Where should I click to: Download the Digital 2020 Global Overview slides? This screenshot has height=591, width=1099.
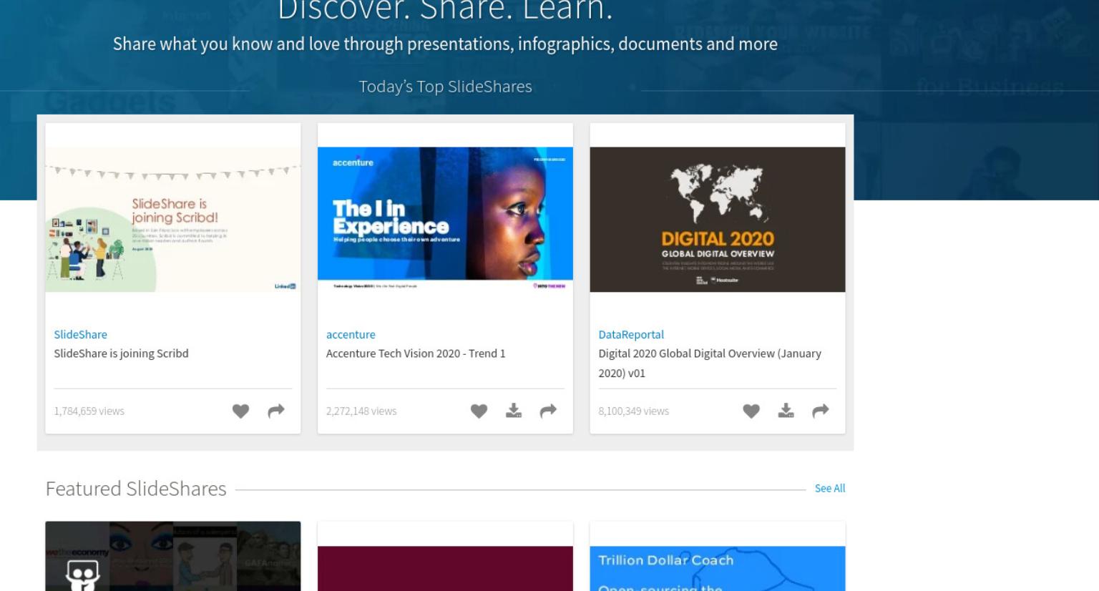click(x=786, y=411)
